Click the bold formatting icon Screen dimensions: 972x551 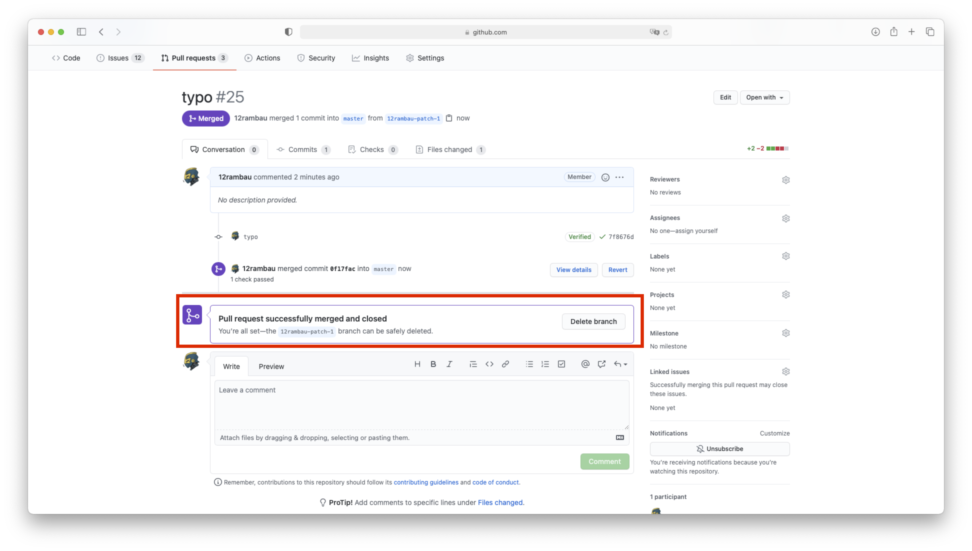click(x=433, y=364)
